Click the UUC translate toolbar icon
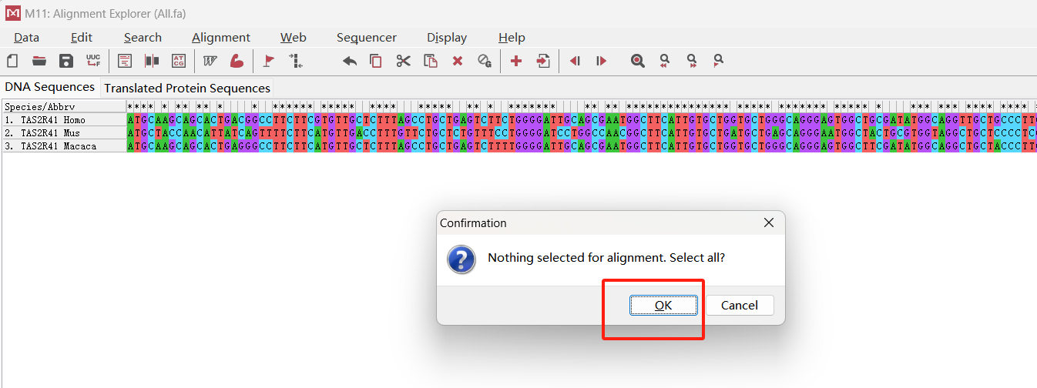Image resolution: width=1037 pixels, height=388 pixels. tap(93, 61)
